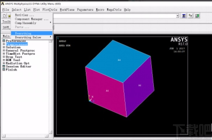Click the Raise Hidden windows toolbar icon

click(x=184, y=16)
